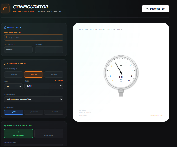Select Axial (Back) connection
This screenshot has width=178, height=147.
pos(49,134)
